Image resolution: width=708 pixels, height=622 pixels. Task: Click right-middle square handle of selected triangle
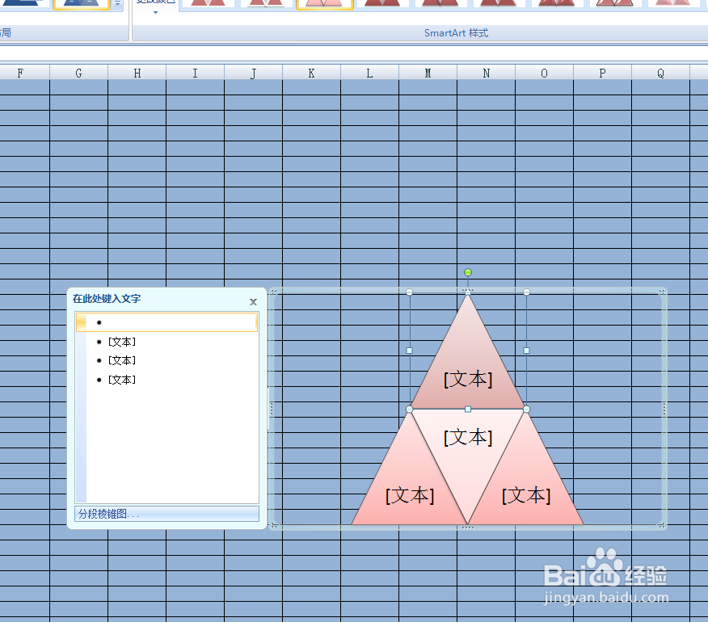tap(526, 351)
